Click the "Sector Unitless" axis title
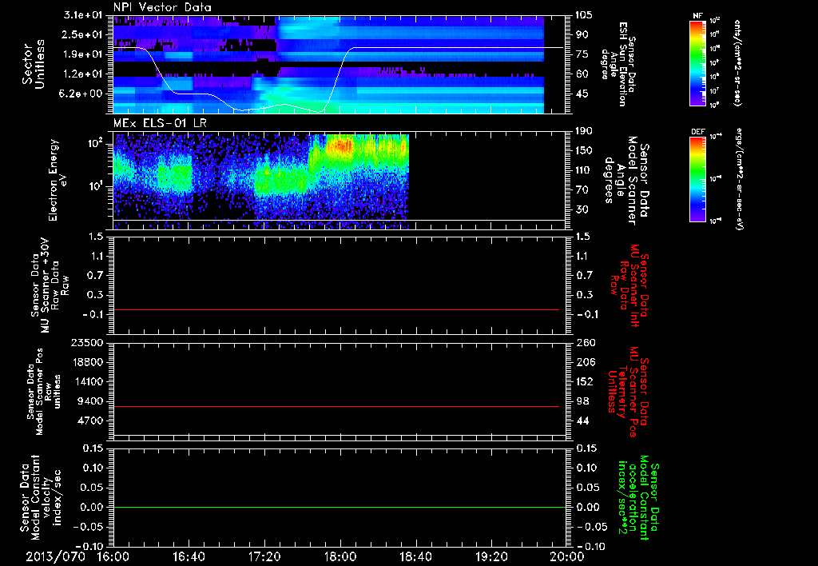This screenshot has height=566, width=818. (x=34, y=64)
